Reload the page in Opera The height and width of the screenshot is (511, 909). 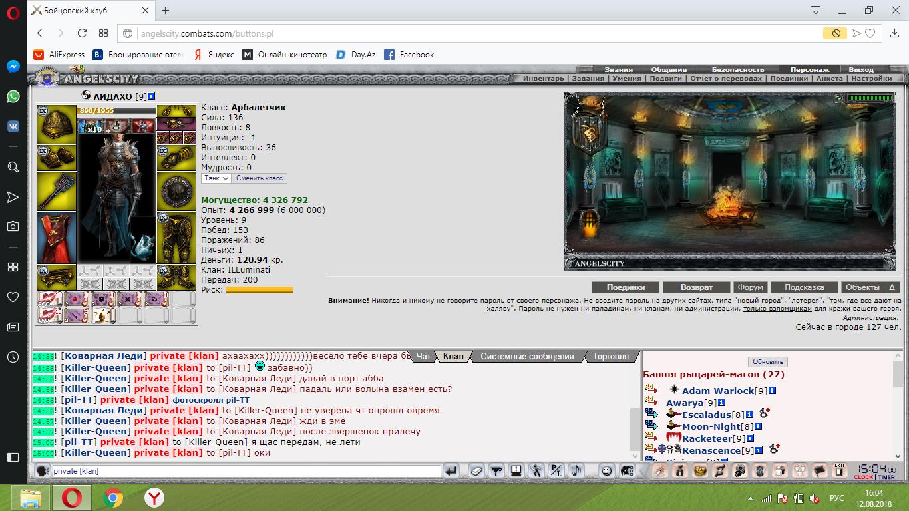[82, 33]
